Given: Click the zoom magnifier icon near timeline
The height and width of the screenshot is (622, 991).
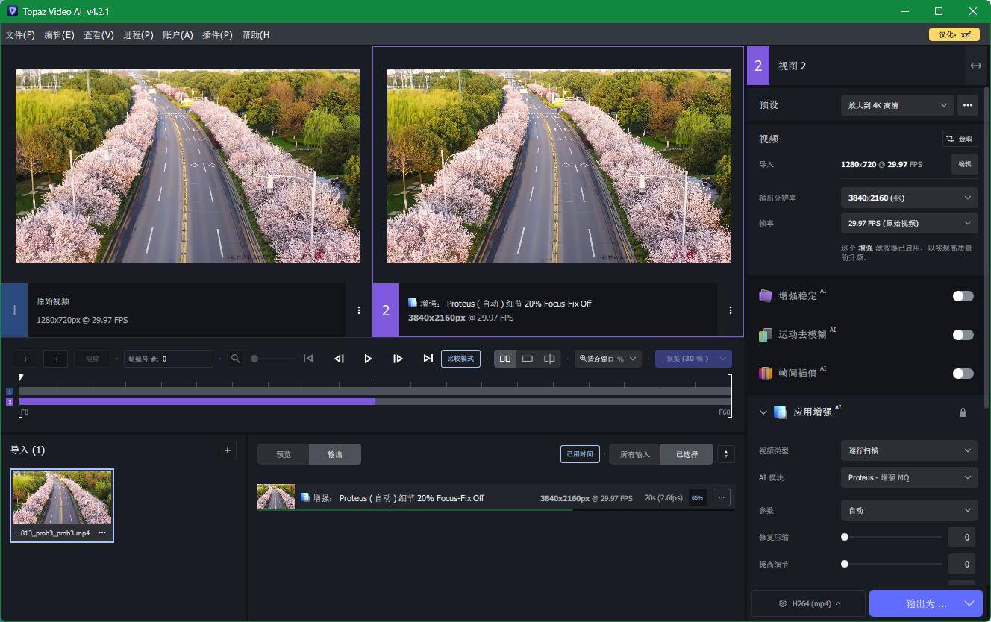Looking at the screenshot, I should [x=236, y=359].
